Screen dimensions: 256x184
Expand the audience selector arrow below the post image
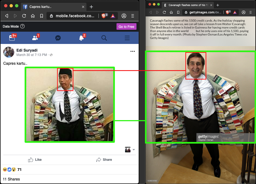(x=134, y=150)
